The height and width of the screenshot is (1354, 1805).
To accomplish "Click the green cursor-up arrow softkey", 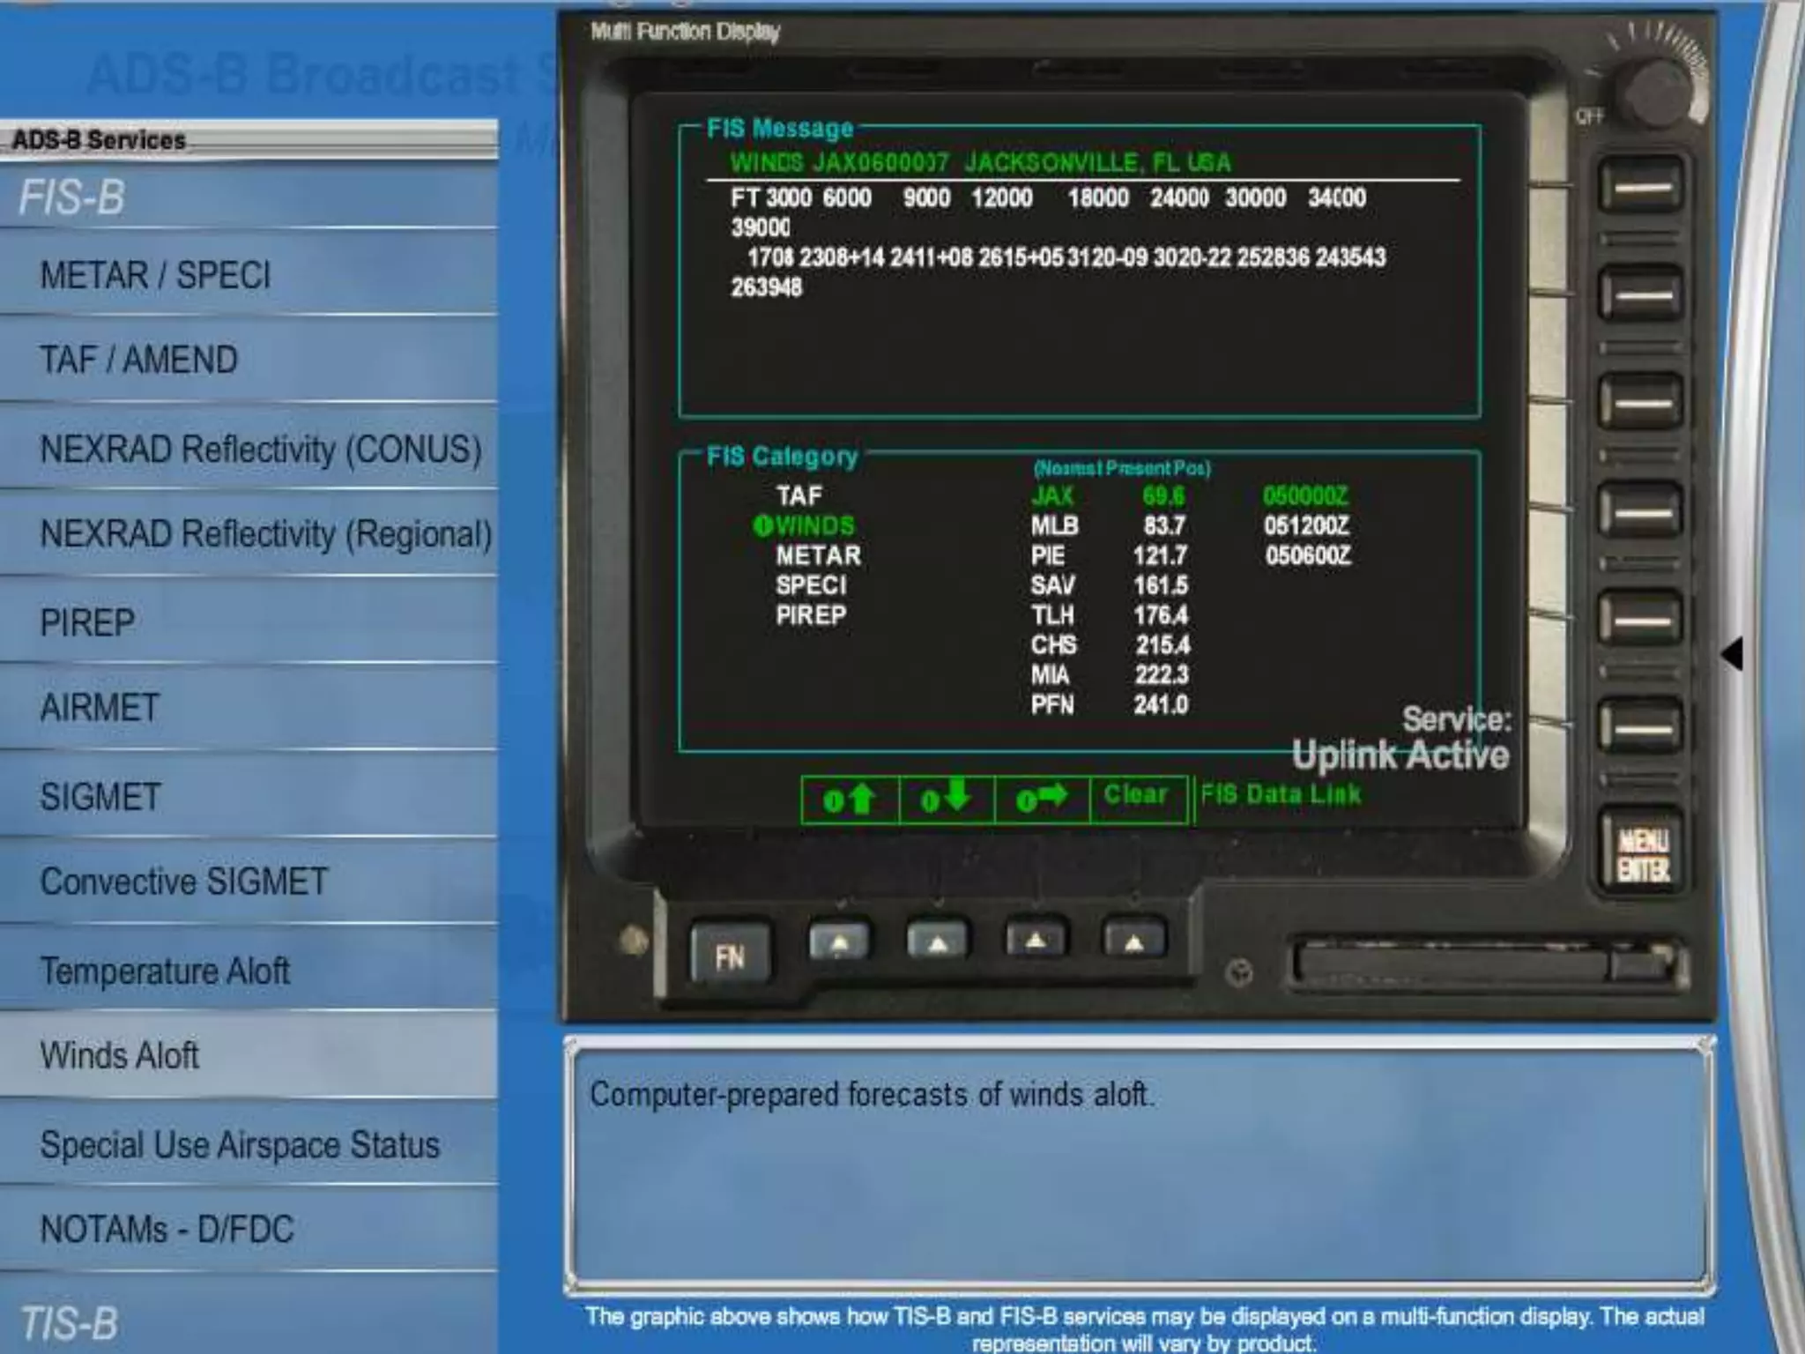I will (x=850, y=799).
